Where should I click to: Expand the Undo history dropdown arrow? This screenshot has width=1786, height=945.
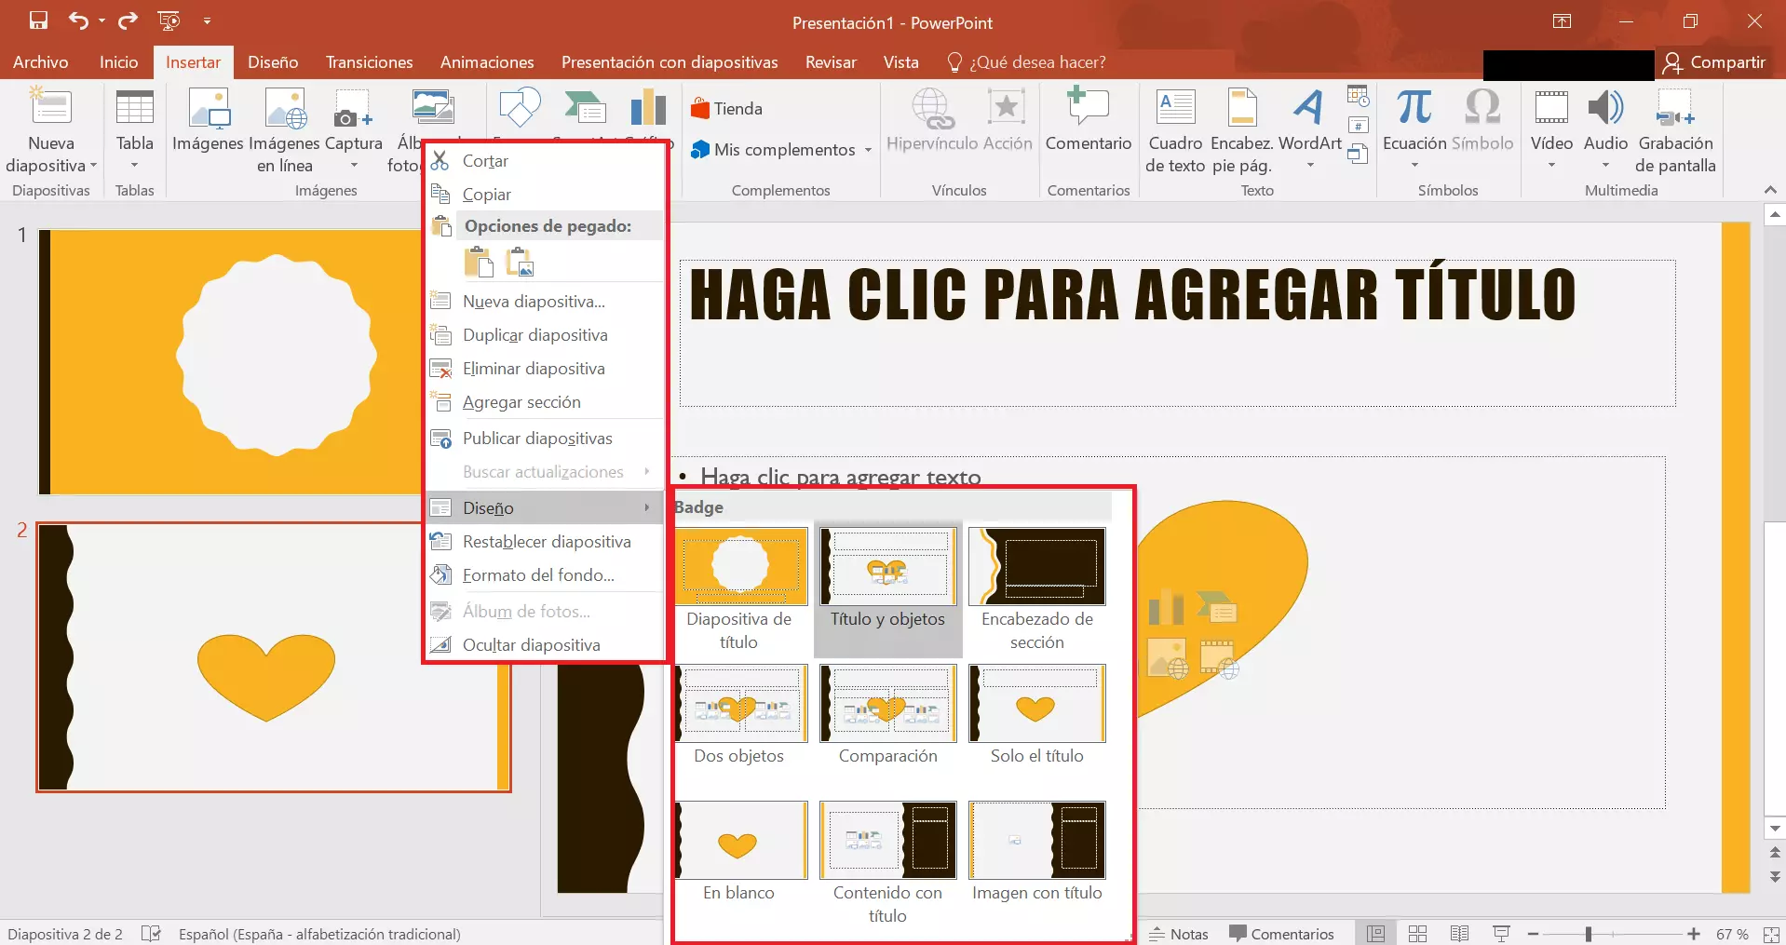[101, 20]
